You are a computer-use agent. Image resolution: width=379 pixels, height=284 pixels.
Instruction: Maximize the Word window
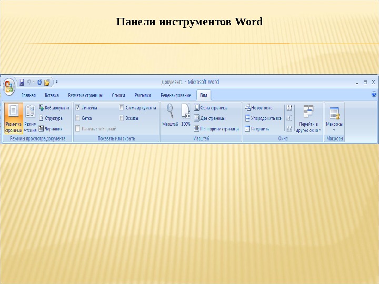tap(365, 83)
